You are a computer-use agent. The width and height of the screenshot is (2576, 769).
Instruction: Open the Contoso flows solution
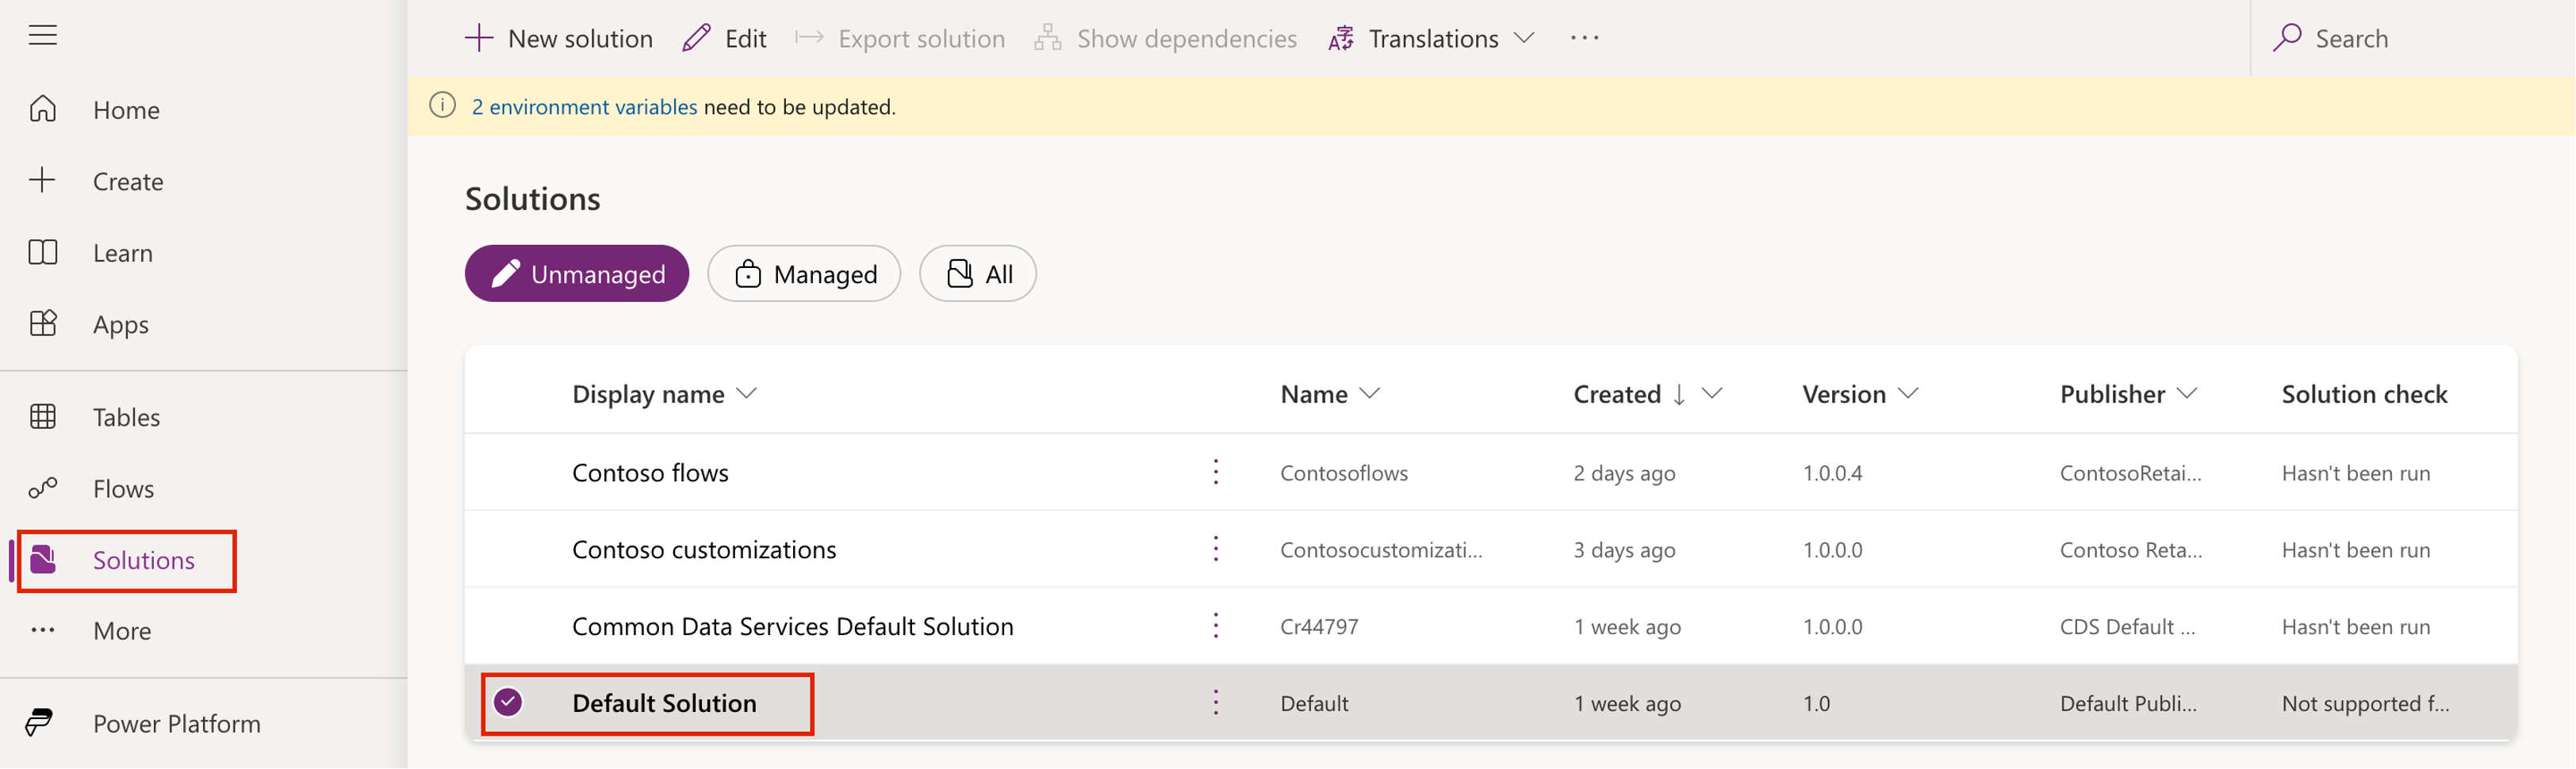(x=650, y=473)
